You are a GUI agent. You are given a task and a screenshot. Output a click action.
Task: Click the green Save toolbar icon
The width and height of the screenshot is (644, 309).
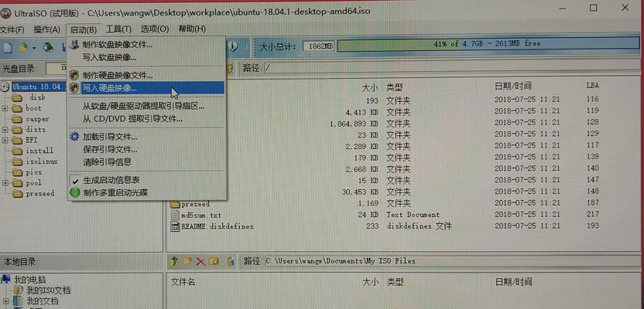click(x=50, y=48)
